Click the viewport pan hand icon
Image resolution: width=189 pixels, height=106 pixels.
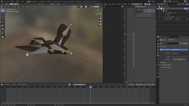[x=100, y=21]
